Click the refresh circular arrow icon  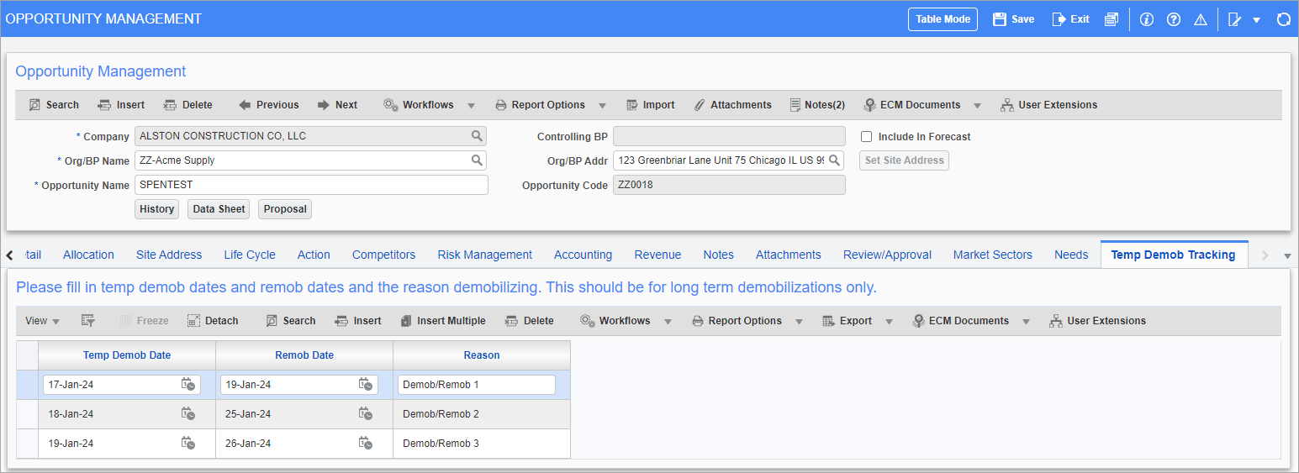1284,19
